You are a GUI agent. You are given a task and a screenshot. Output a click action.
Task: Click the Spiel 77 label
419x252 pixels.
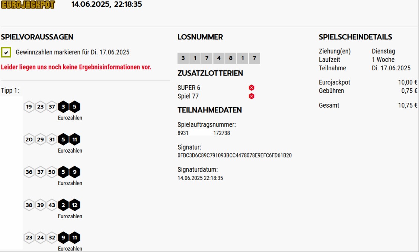pyautogui.click(x=188, y=96)
